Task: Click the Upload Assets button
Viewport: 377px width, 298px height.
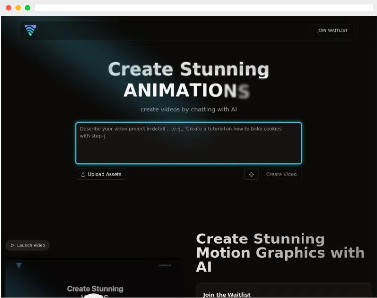Action: 101,174
